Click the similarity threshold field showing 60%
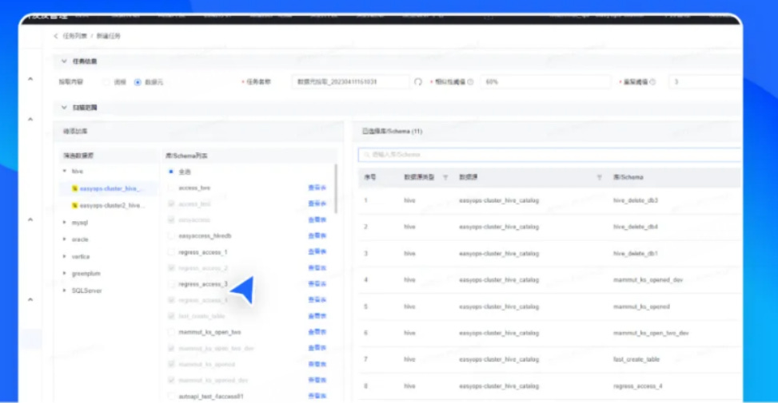Viewport: 778px width, 403px height. 546,81
